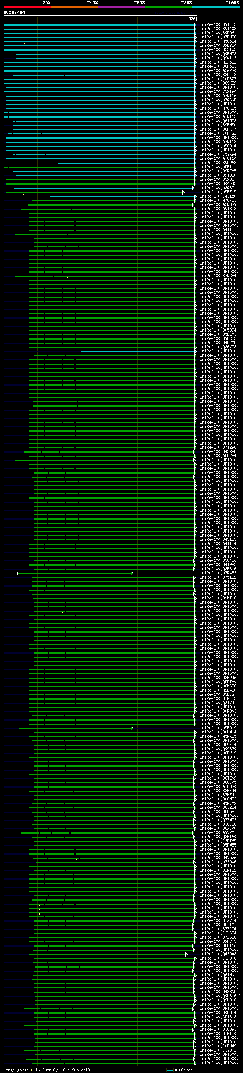
Task: Click the green alignment bar for UniRef100_A5BF05
Action: [95, 193]
